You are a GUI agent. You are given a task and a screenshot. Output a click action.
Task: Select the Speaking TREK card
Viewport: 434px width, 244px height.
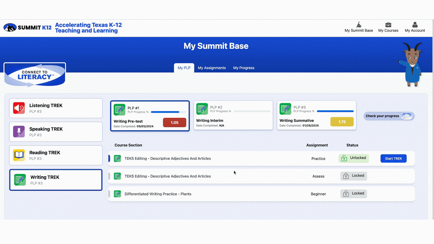click(56, 132)
